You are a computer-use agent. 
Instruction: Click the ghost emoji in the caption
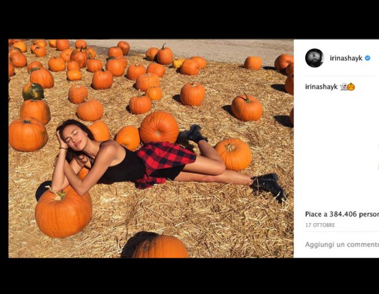pos(344,87)
